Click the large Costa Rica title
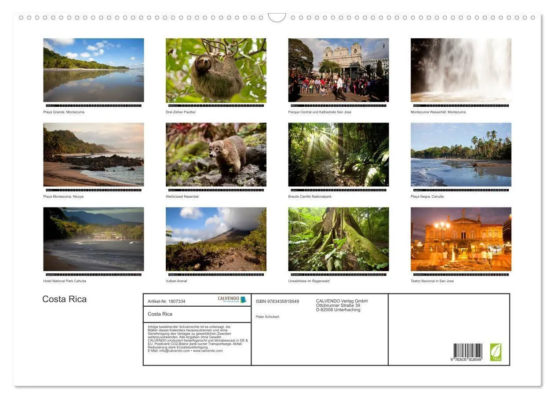 click(x=64, y=299)
